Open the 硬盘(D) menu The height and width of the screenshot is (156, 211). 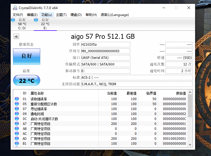pos(76,15)
